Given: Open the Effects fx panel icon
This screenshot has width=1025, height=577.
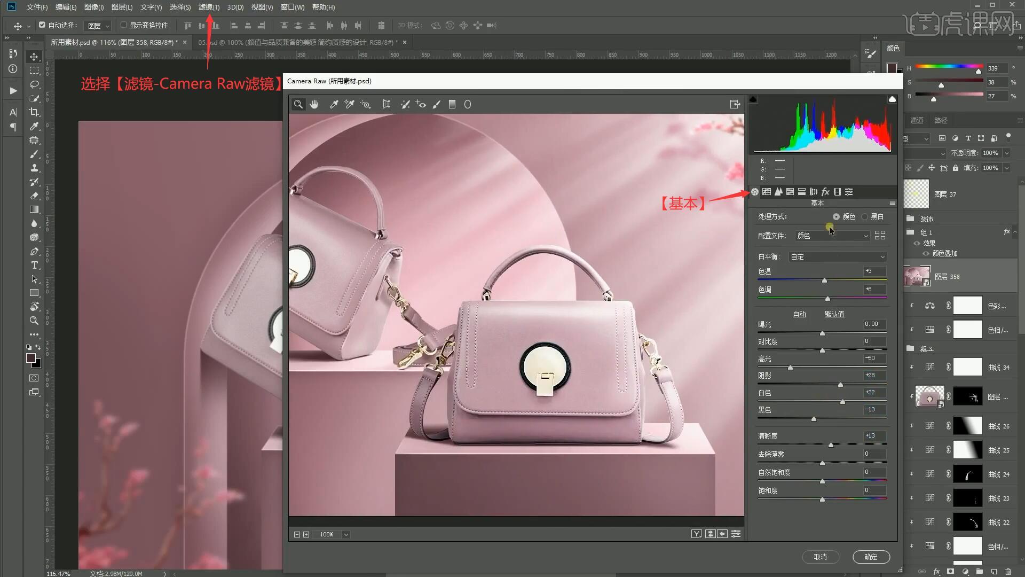Looking at the screenshot, I should point(825,192).
